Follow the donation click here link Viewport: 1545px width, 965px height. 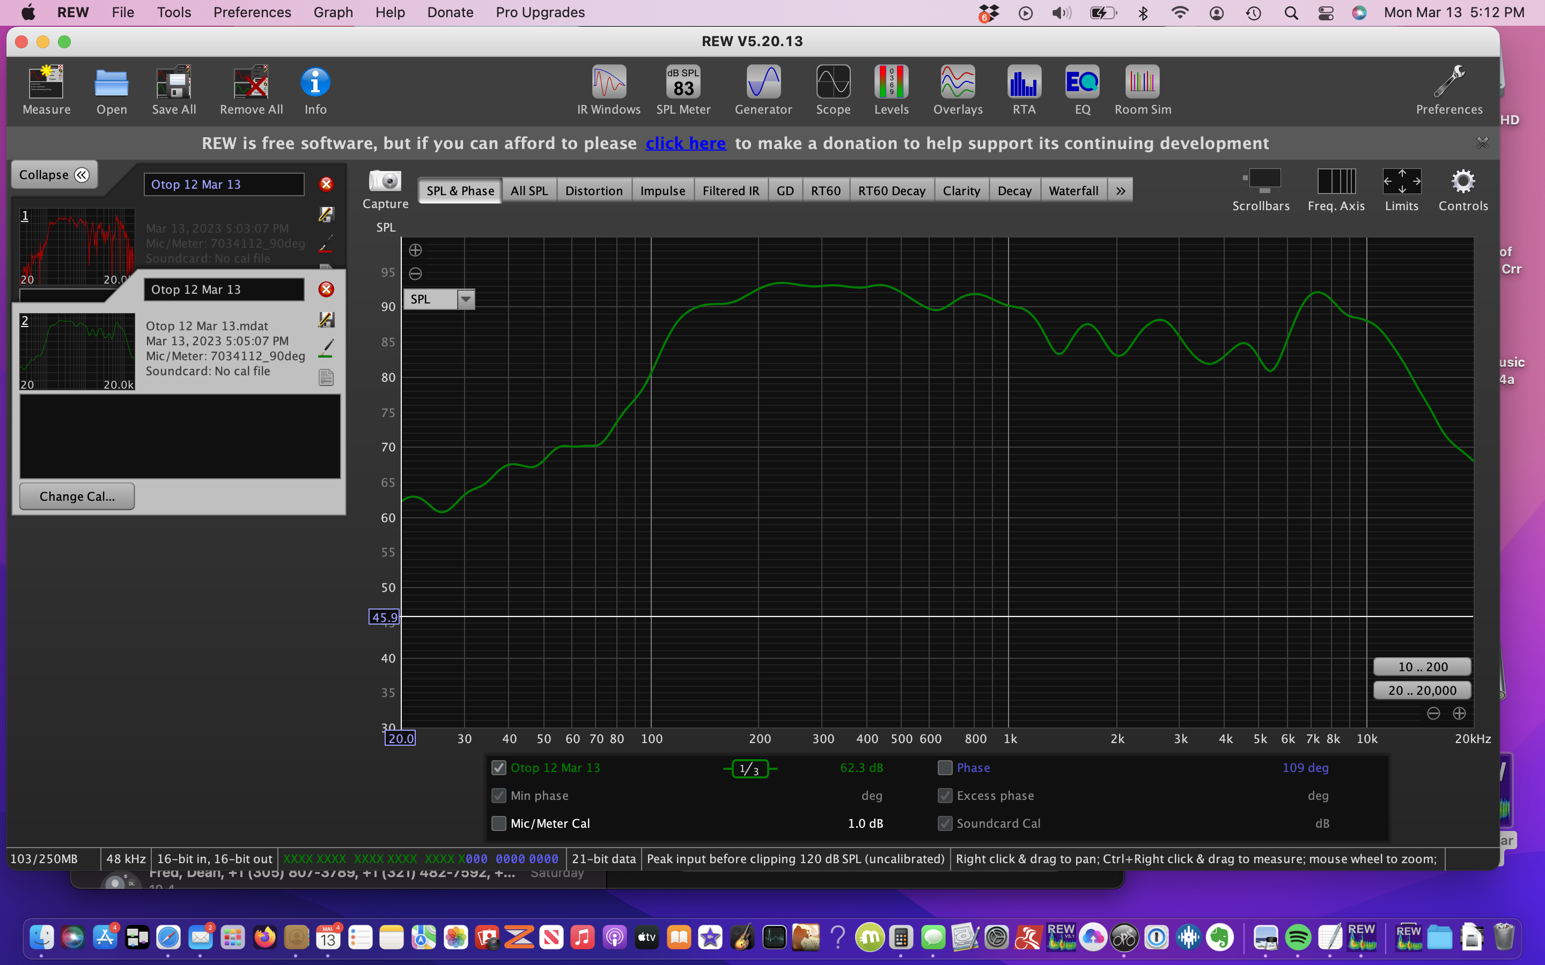point(685,143)
